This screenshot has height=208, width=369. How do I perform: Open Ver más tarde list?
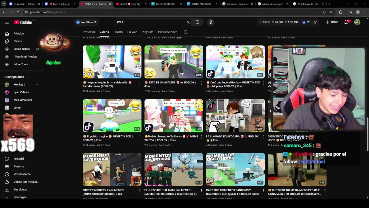(22, 174)
